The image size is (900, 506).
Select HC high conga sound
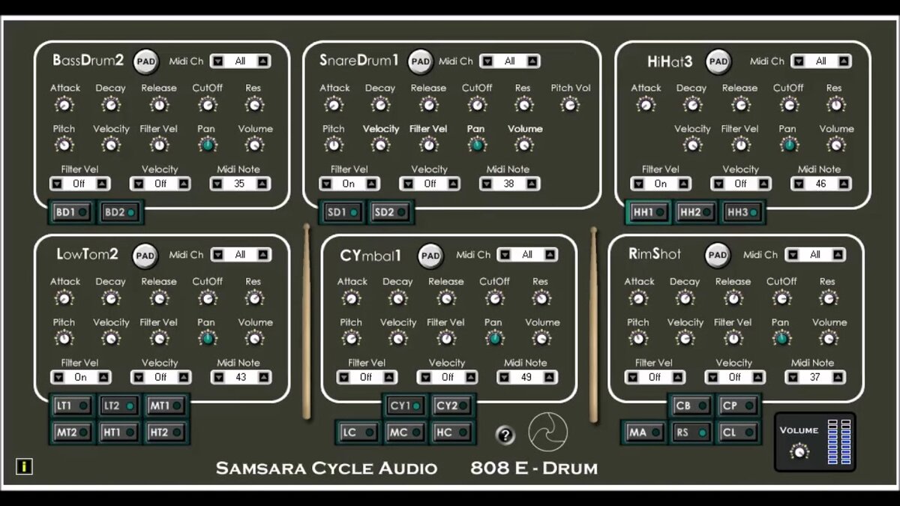[x=453, y=432]
